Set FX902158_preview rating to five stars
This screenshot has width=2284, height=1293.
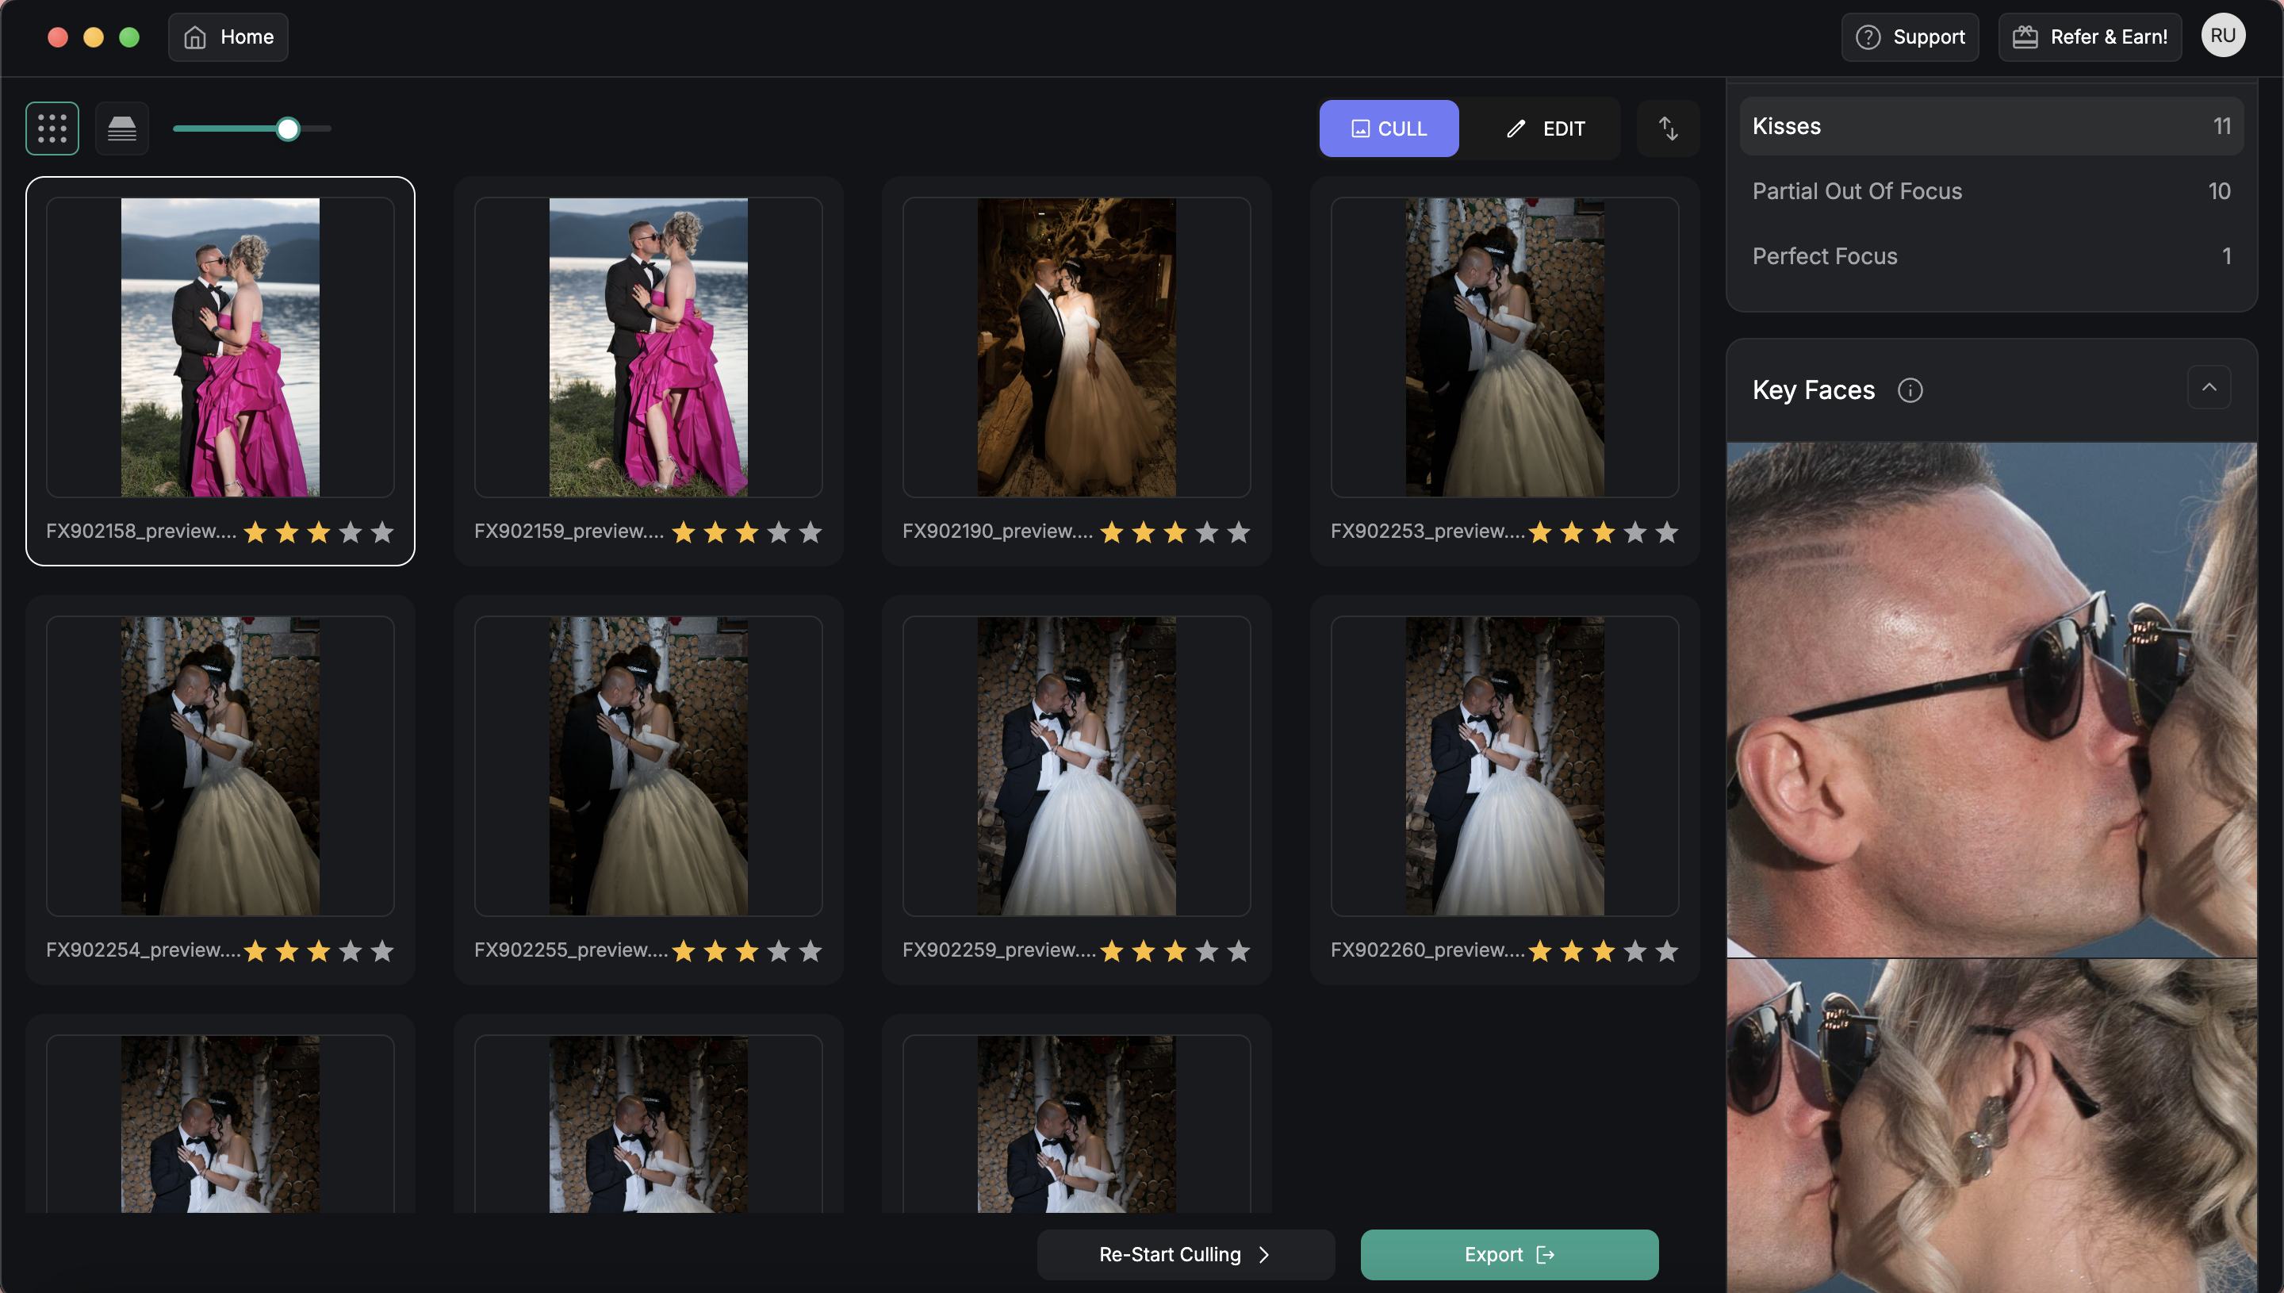point(382,532)
